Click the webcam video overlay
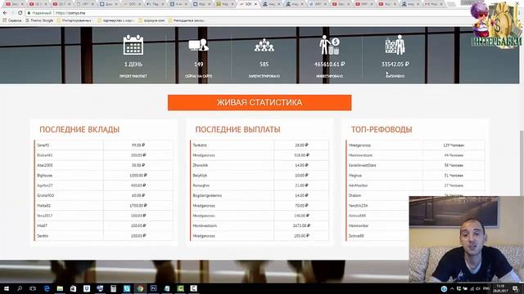The image size is (524, 294). [466, 239]
